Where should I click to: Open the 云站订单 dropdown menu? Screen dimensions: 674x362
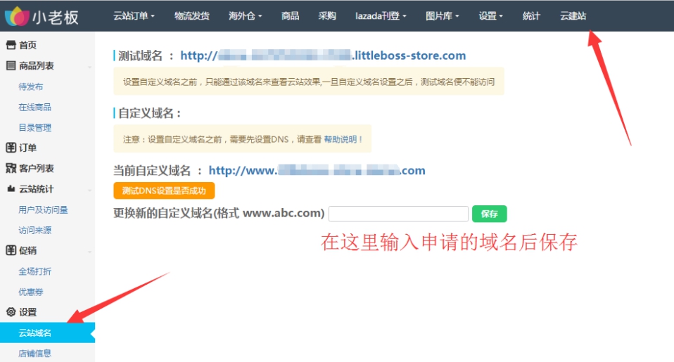[x=134, y=16]
